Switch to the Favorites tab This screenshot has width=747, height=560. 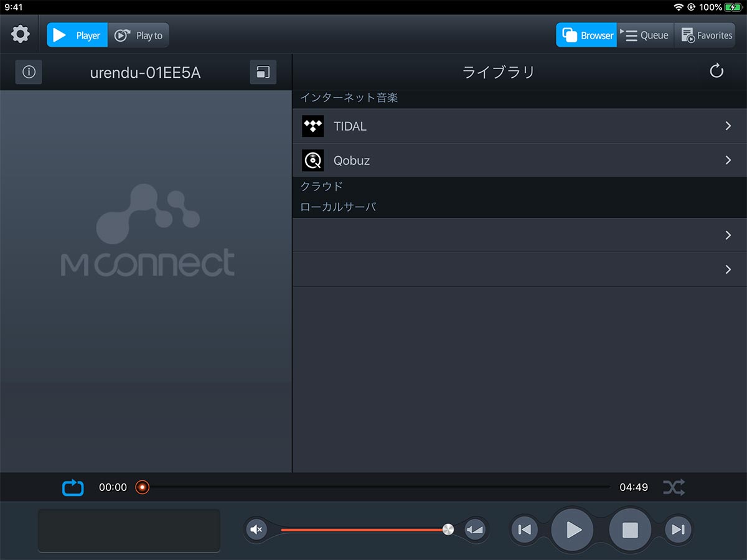(x=706, y=35)
